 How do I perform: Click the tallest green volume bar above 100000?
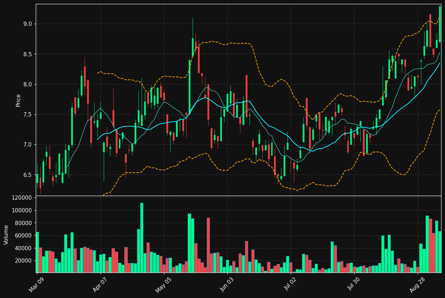coord(142,237)
